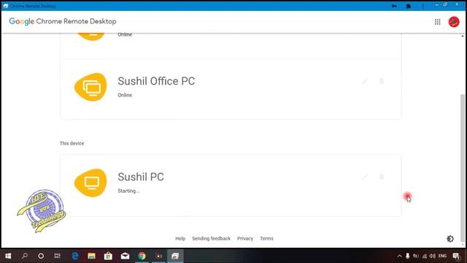This screenshot has width=467, height=263.
Task: Open the Windows Start menu
Action: click(8, 256)
